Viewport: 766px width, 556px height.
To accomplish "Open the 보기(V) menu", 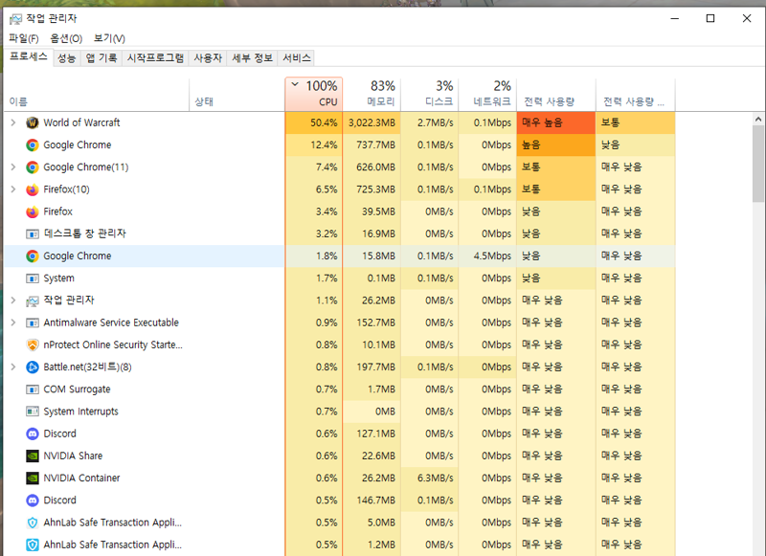I will [x=109, y=38].
